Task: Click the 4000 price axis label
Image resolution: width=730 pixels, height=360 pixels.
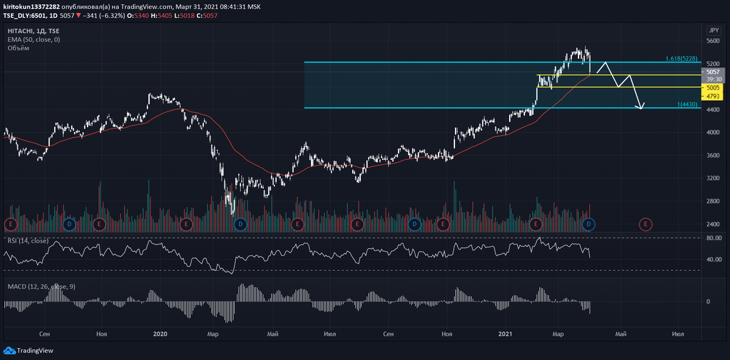Action: point(713,133)
